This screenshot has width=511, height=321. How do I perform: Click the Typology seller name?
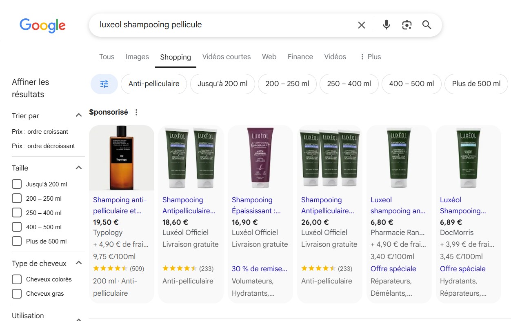108,232
